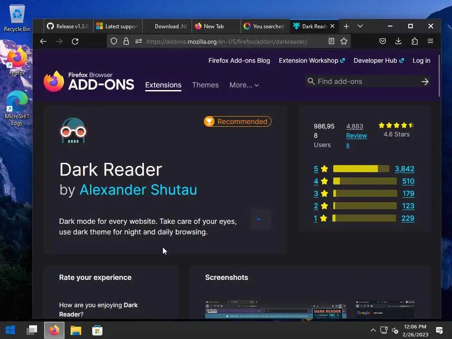Open Save to Pocket icon

[383, 41]
